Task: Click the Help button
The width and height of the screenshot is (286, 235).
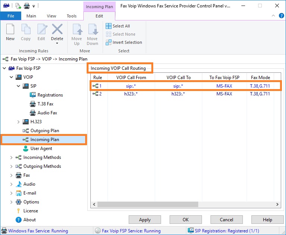Action: tap(267, 220)
